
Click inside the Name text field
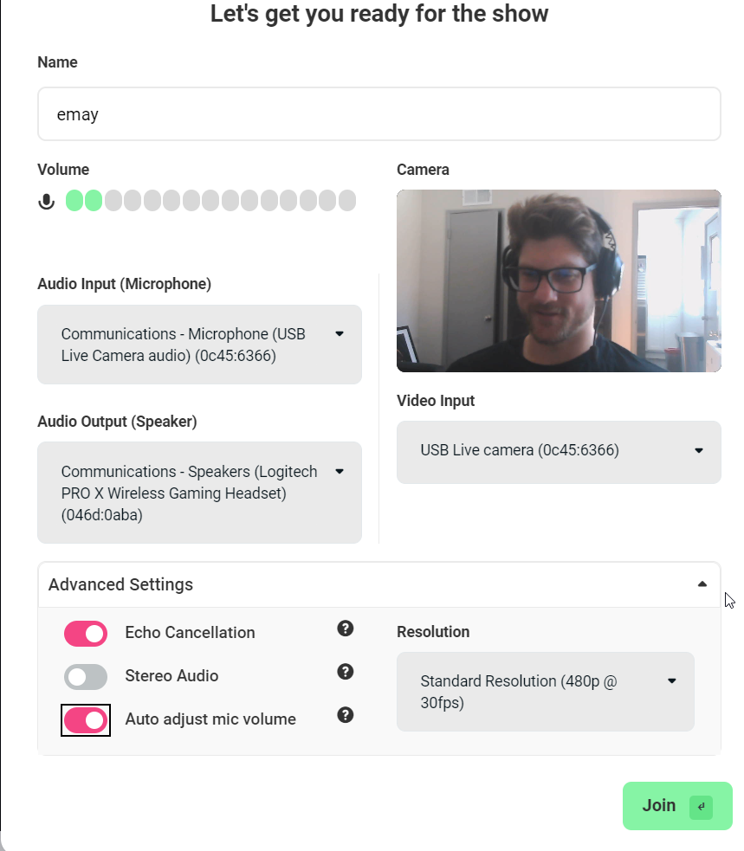pyautogui.click(x=379, y=114)
